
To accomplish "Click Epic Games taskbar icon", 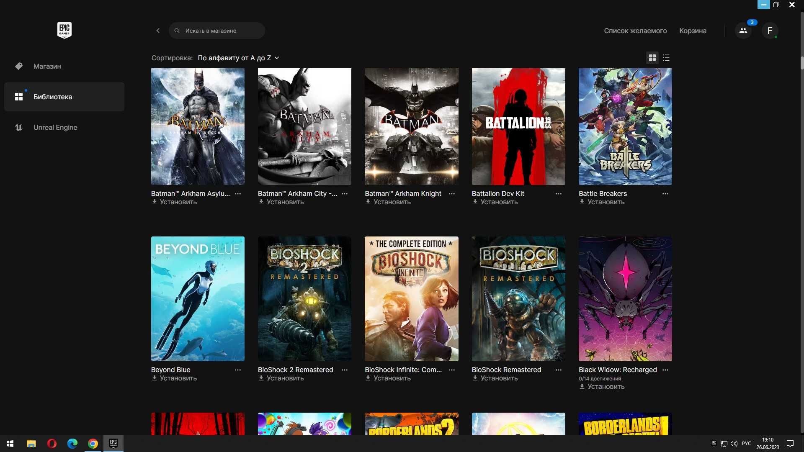I will tap(113, 444).
